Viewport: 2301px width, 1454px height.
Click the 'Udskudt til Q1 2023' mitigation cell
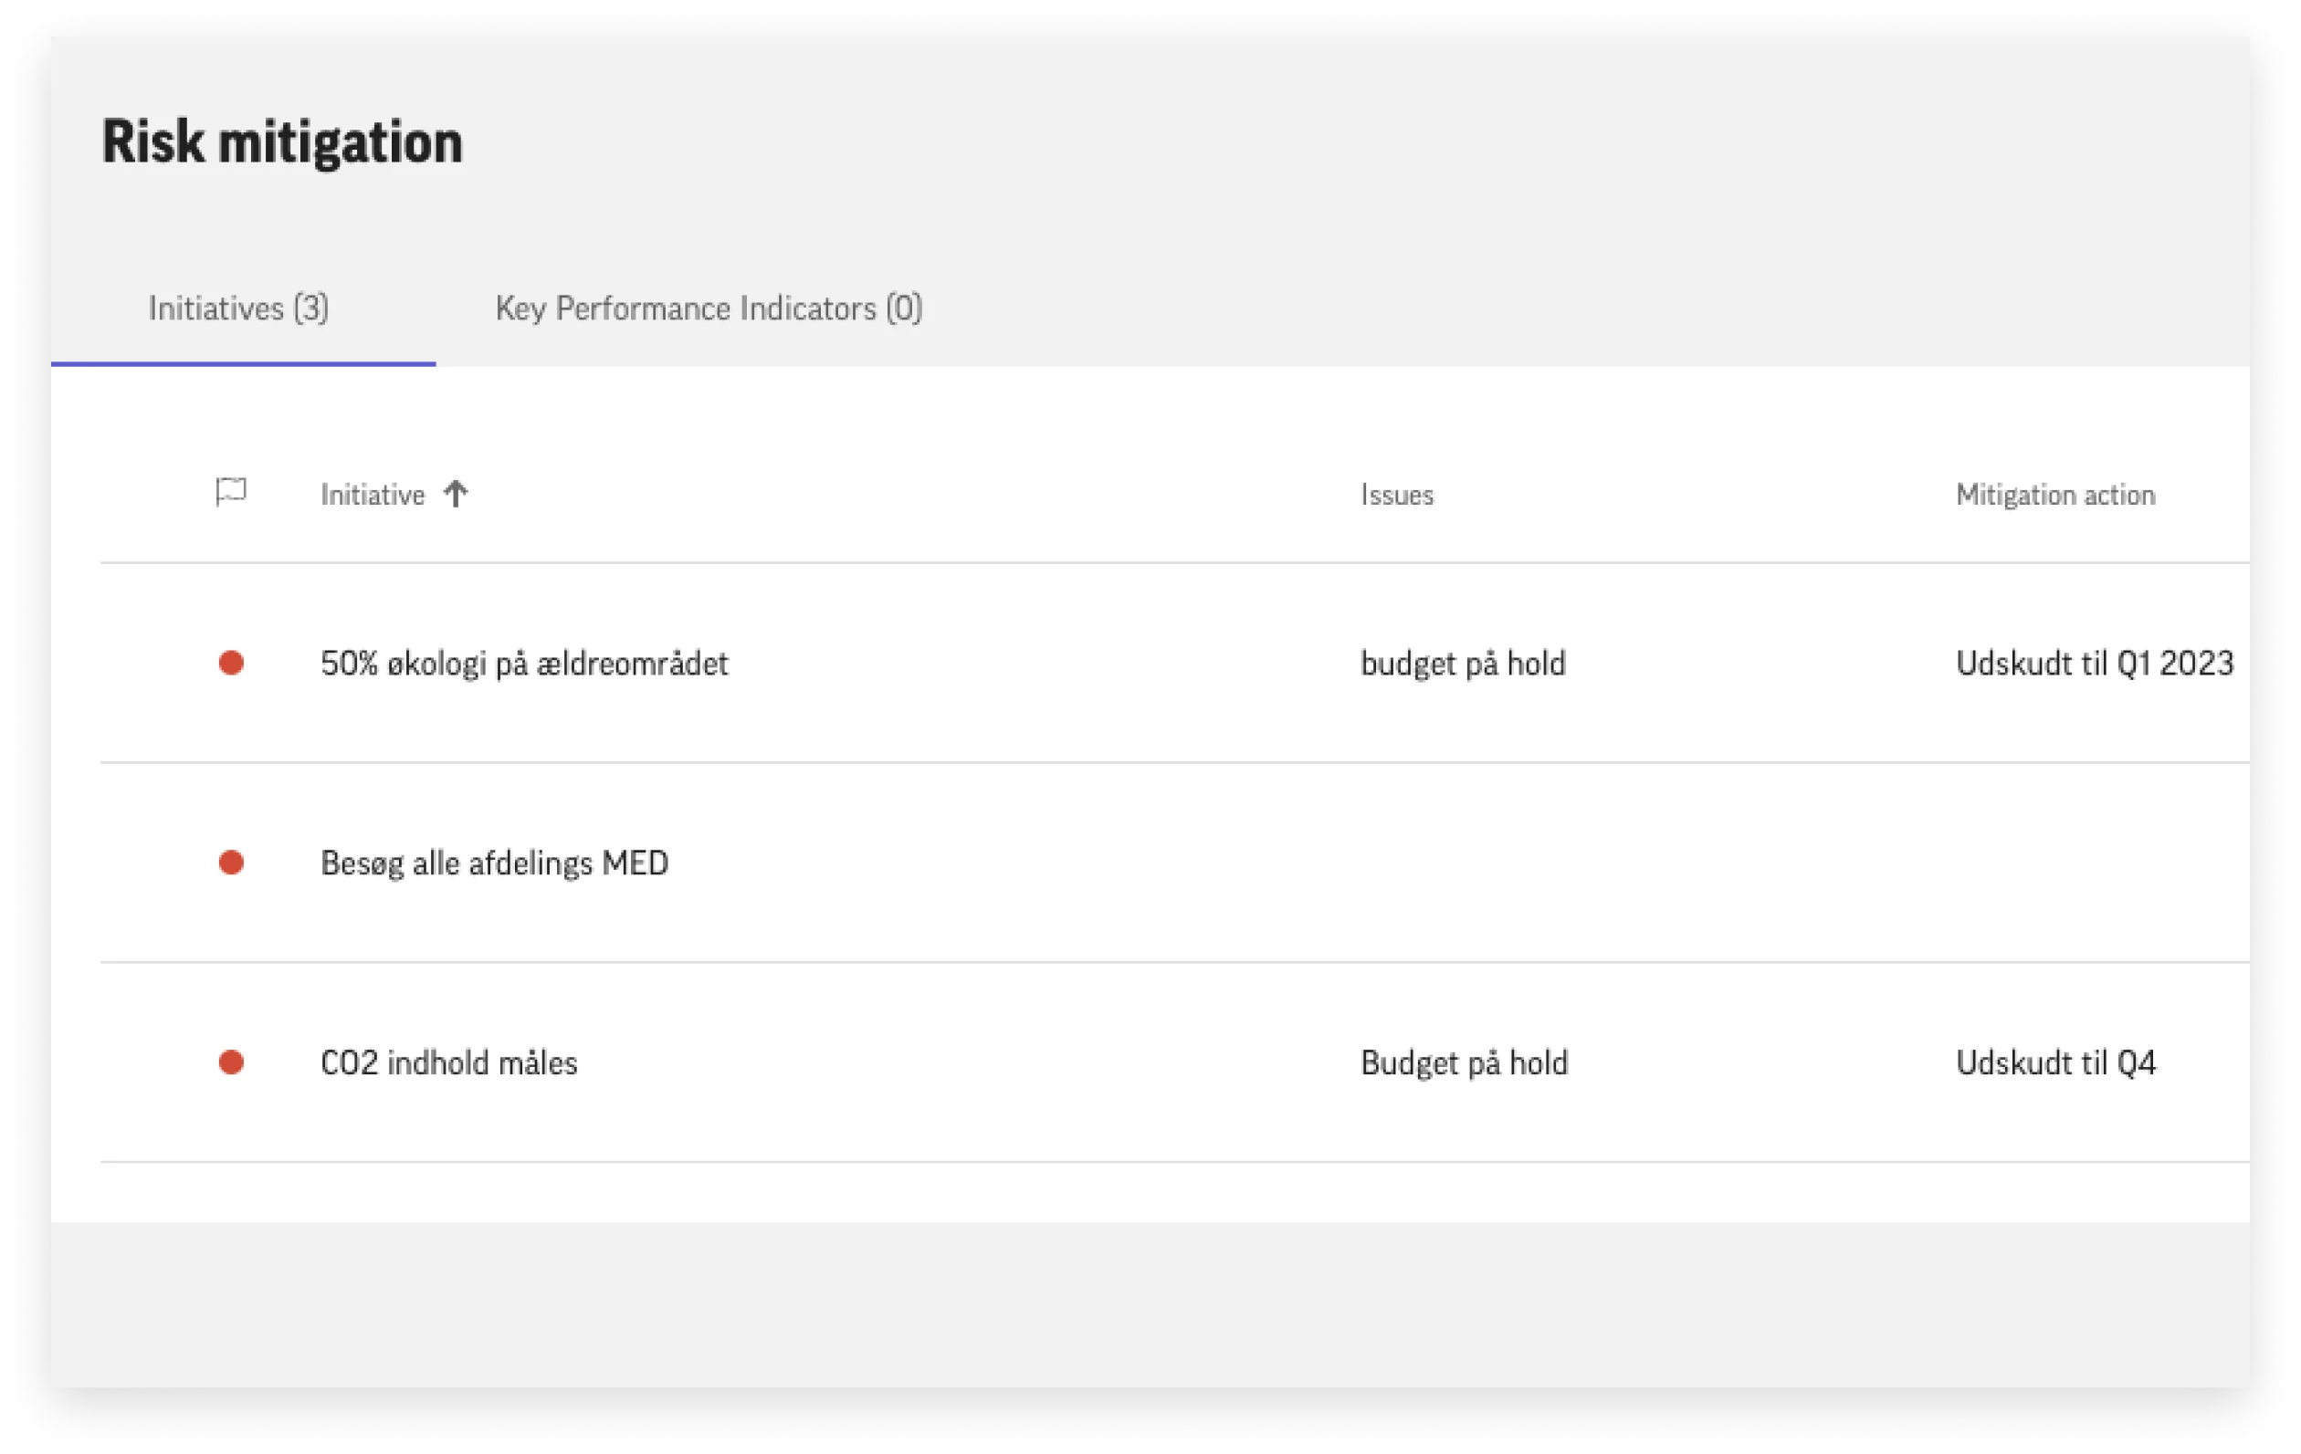pos(2095,664)
